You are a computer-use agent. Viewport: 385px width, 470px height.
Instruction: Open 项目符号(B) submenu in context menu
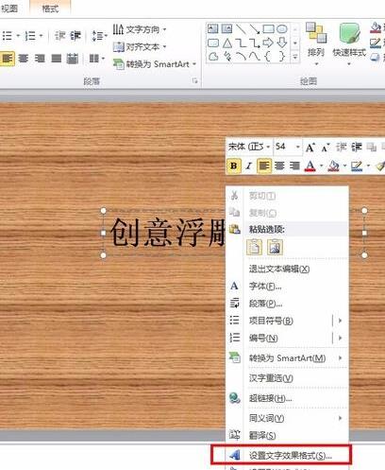[287, 321]
